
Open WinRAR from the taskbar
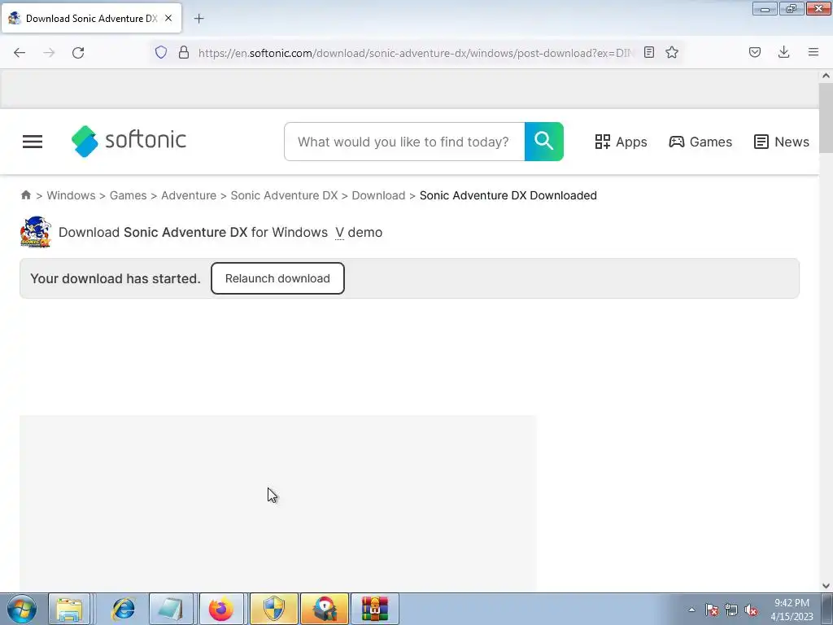coord(375,609)
